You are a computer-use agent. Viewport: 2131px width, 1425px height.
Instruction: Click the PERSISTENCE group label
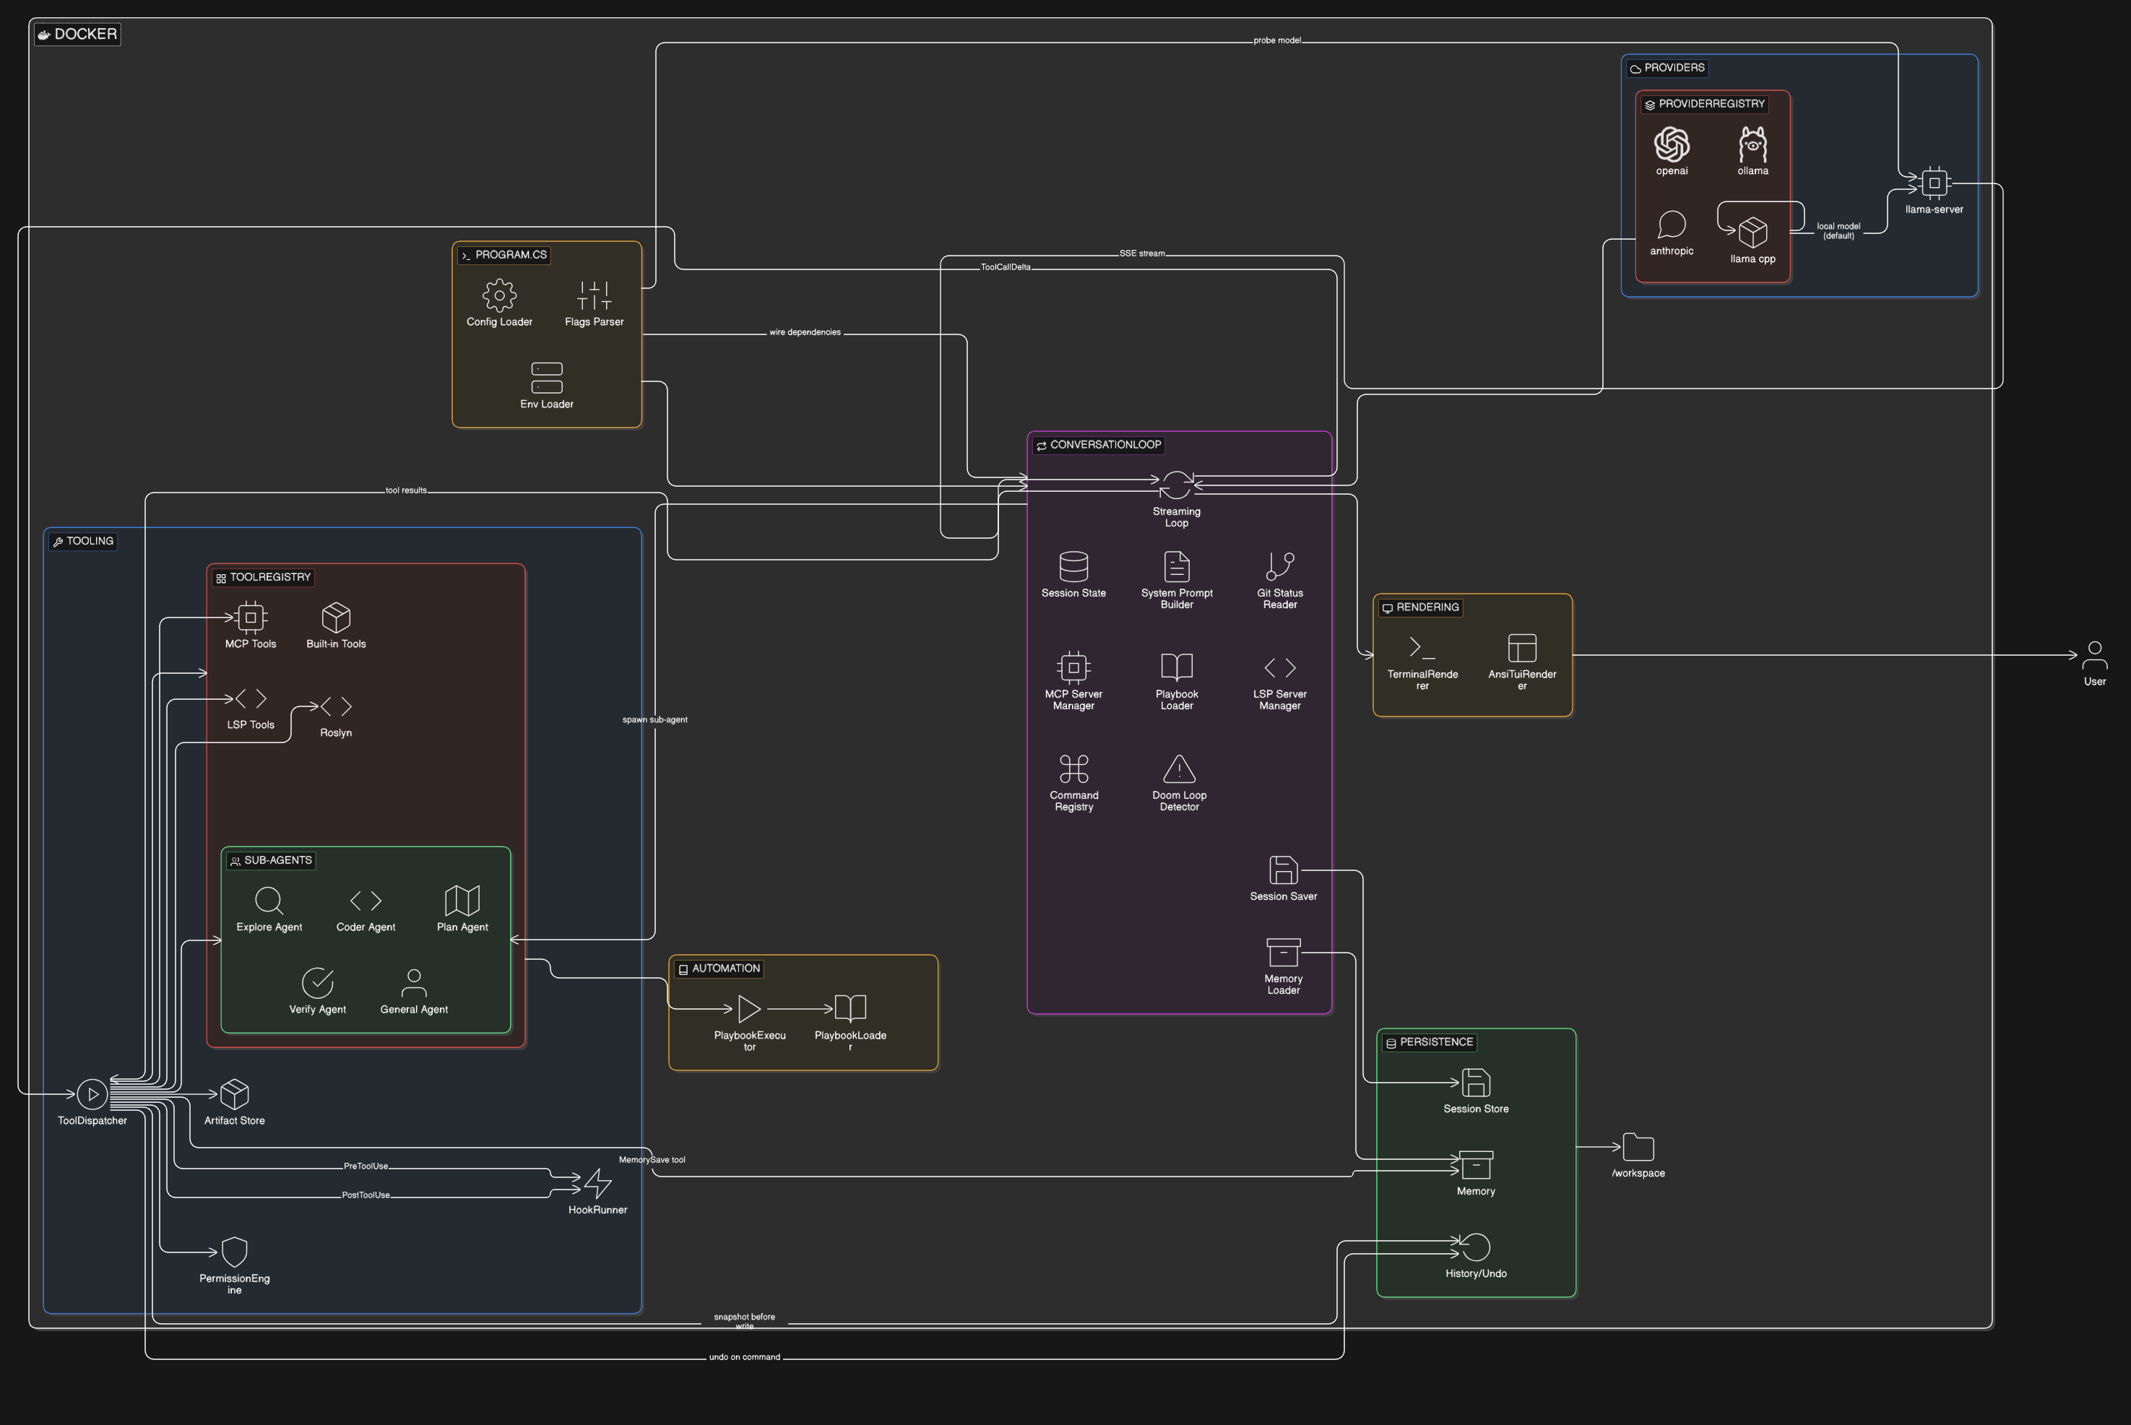click(x=1429, y=1042)
